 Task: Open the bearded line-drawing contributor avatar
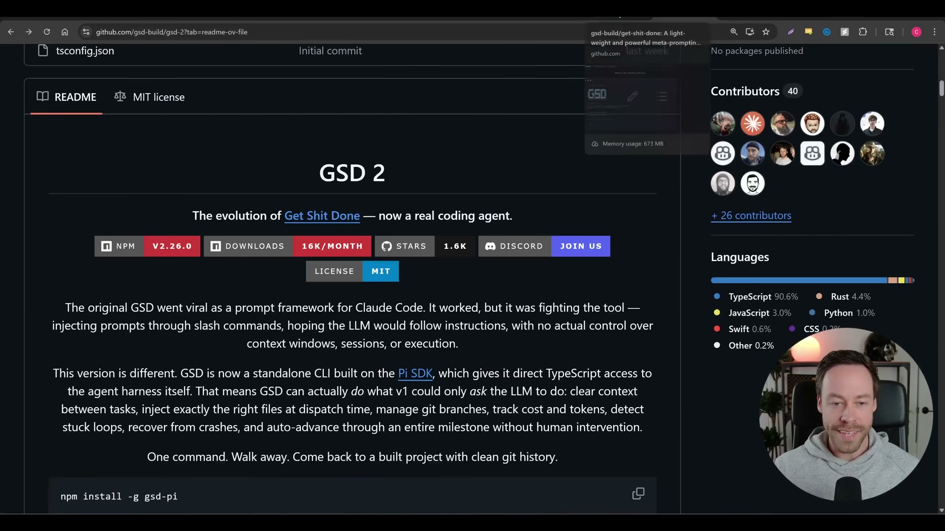753,183
